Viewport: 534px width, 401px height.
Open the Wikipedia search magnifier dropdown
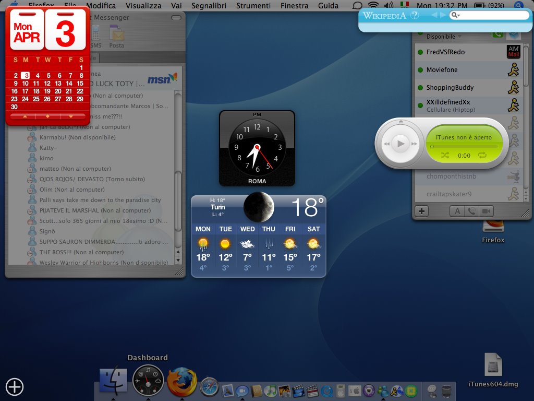click(x=455, y=15)
